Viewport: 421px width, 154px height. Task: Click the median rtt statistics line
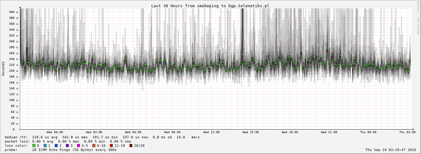coord(102,137)
